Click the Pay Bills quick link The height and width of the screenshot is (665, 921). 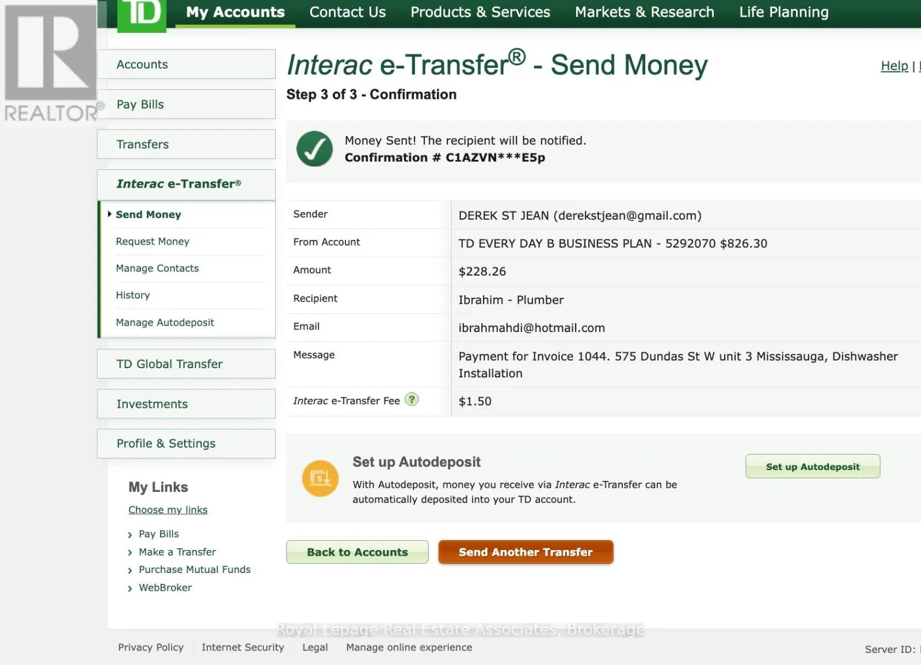pyautogui.click(x=159, y=534)
